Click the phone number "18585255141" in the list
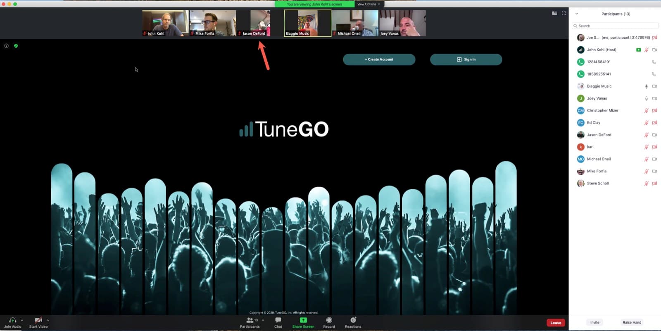Image resolution: width=661 pixels, height=331 pixels. pos(599,74)
